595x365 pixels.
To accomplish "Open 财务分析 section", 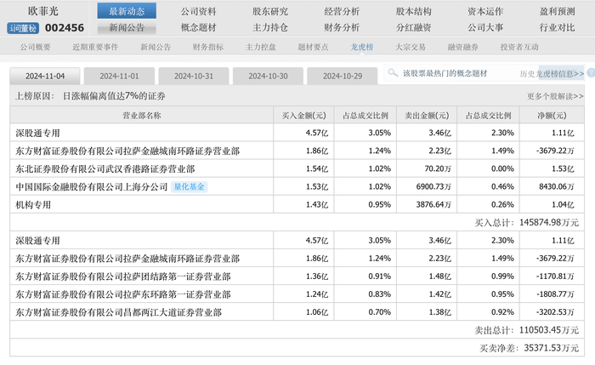I will pyautogui.click(x=342, y=27).
